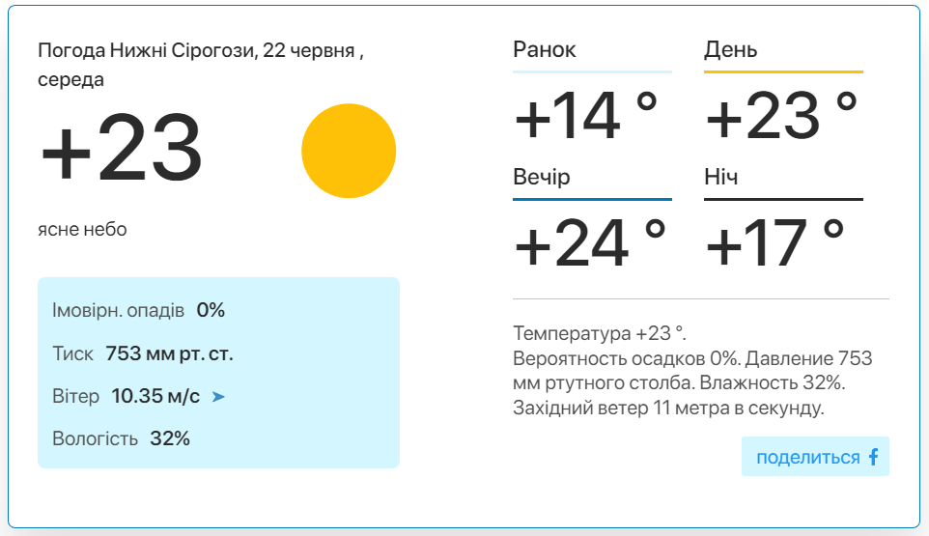Click the ясне небо condition text

pyautogui.click(x=82, y=229)
